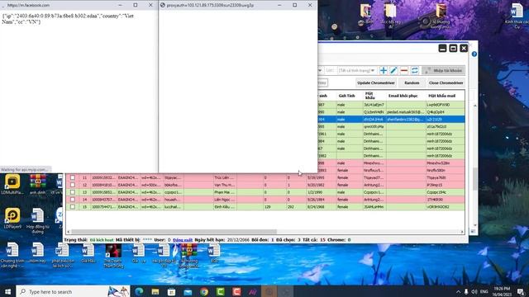Screen dimensions: 529x297
Task: Open the Word document at desktop top-right corner
Action: [x=517, y=15]
